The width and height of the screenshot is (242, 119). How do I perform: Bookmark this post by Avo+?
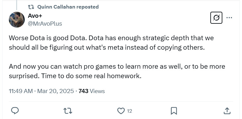pos(174,111)
